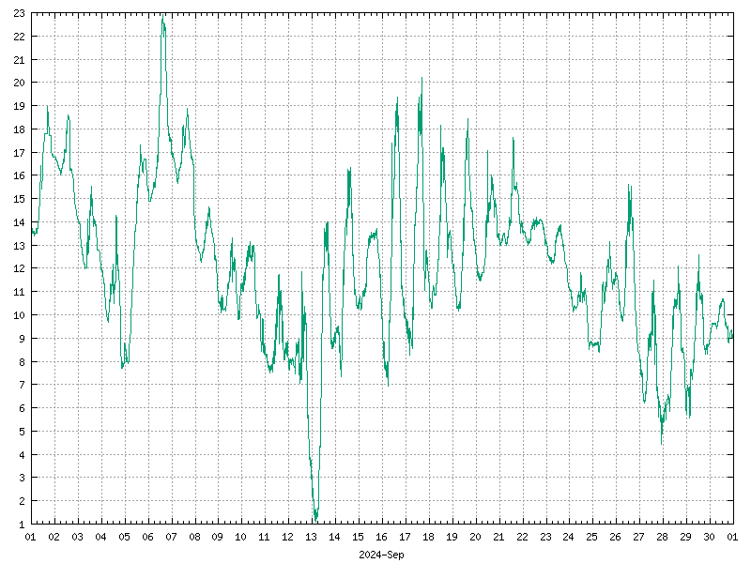Select the x-axis date label 29
Viewport: 751px width, 563px height.
coord(685,537)
